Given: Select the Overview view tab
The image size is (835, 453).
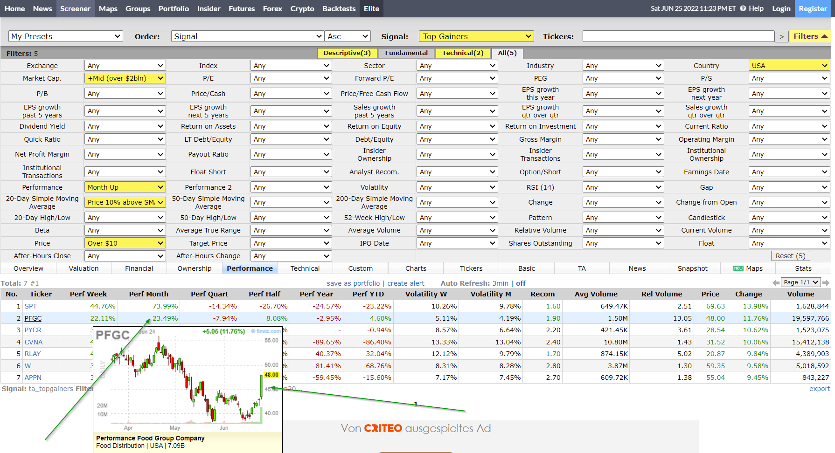Looking at the screenshot, I should [28, 268].
